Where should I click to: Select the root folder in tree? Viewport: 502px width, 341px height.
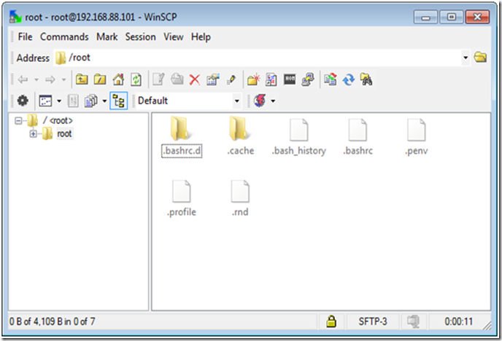pos(64,133)
